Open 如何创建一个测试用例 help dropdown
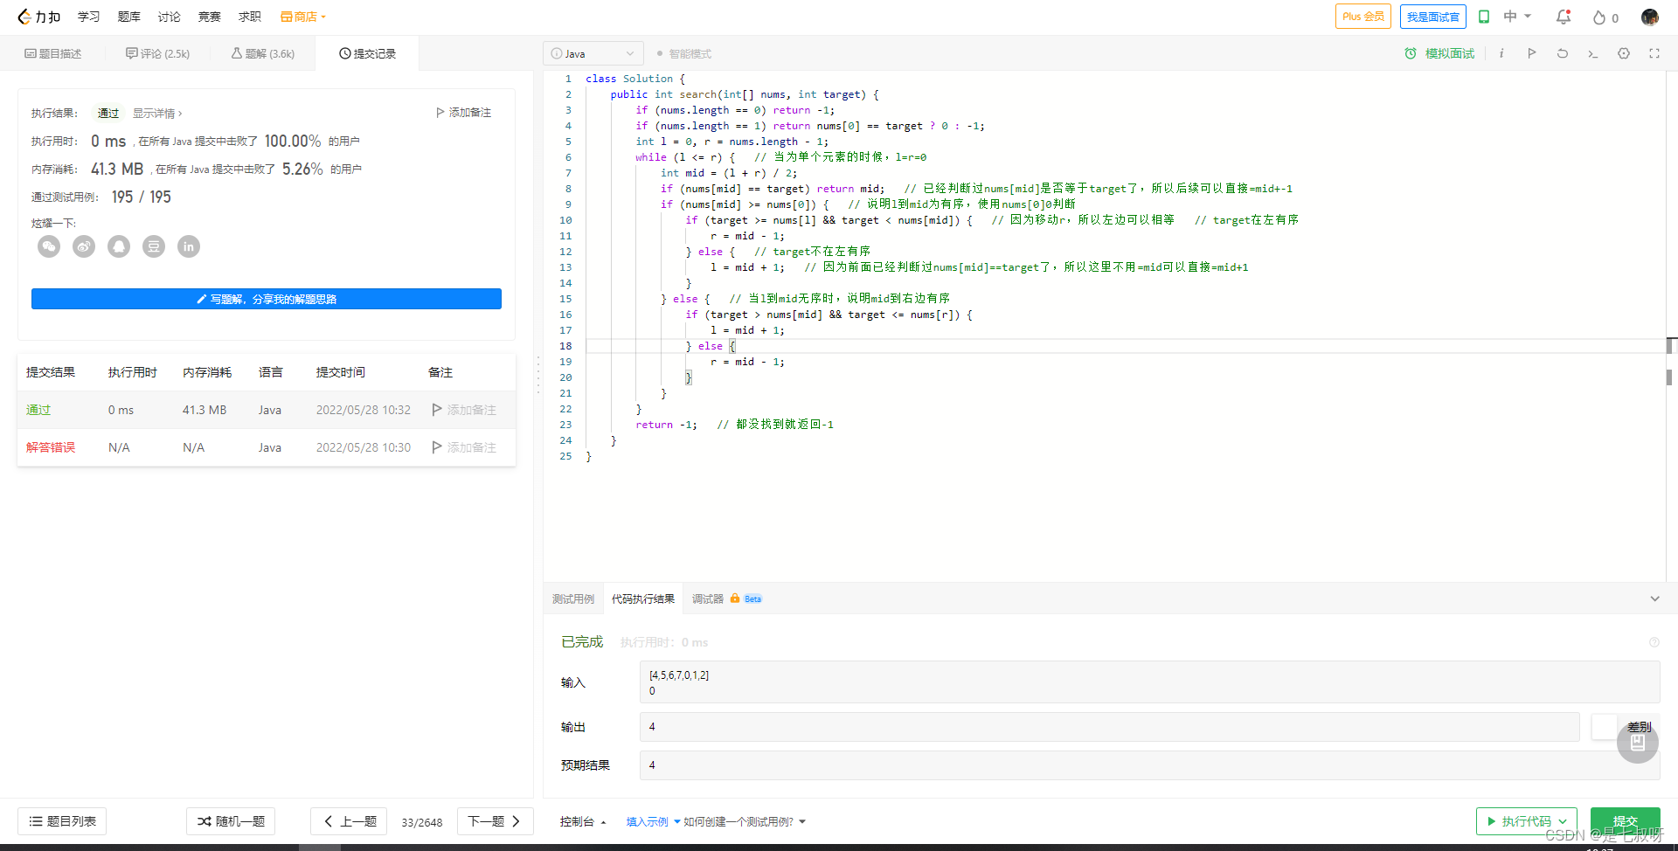 [745, 821]
